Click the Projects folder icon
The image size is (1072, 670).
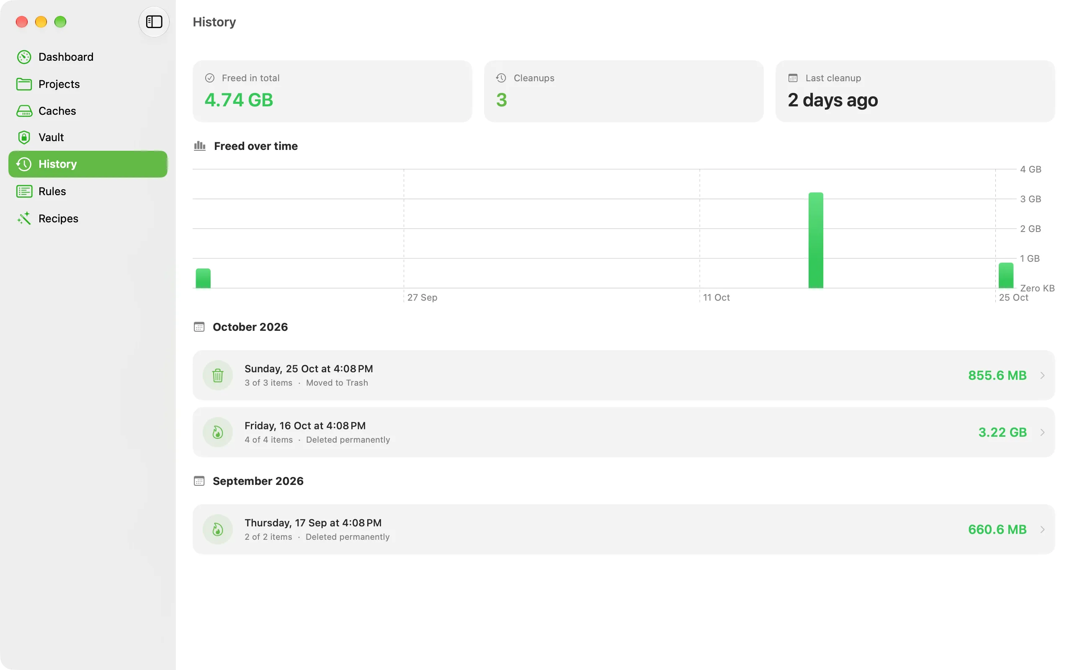click(24, 84)
